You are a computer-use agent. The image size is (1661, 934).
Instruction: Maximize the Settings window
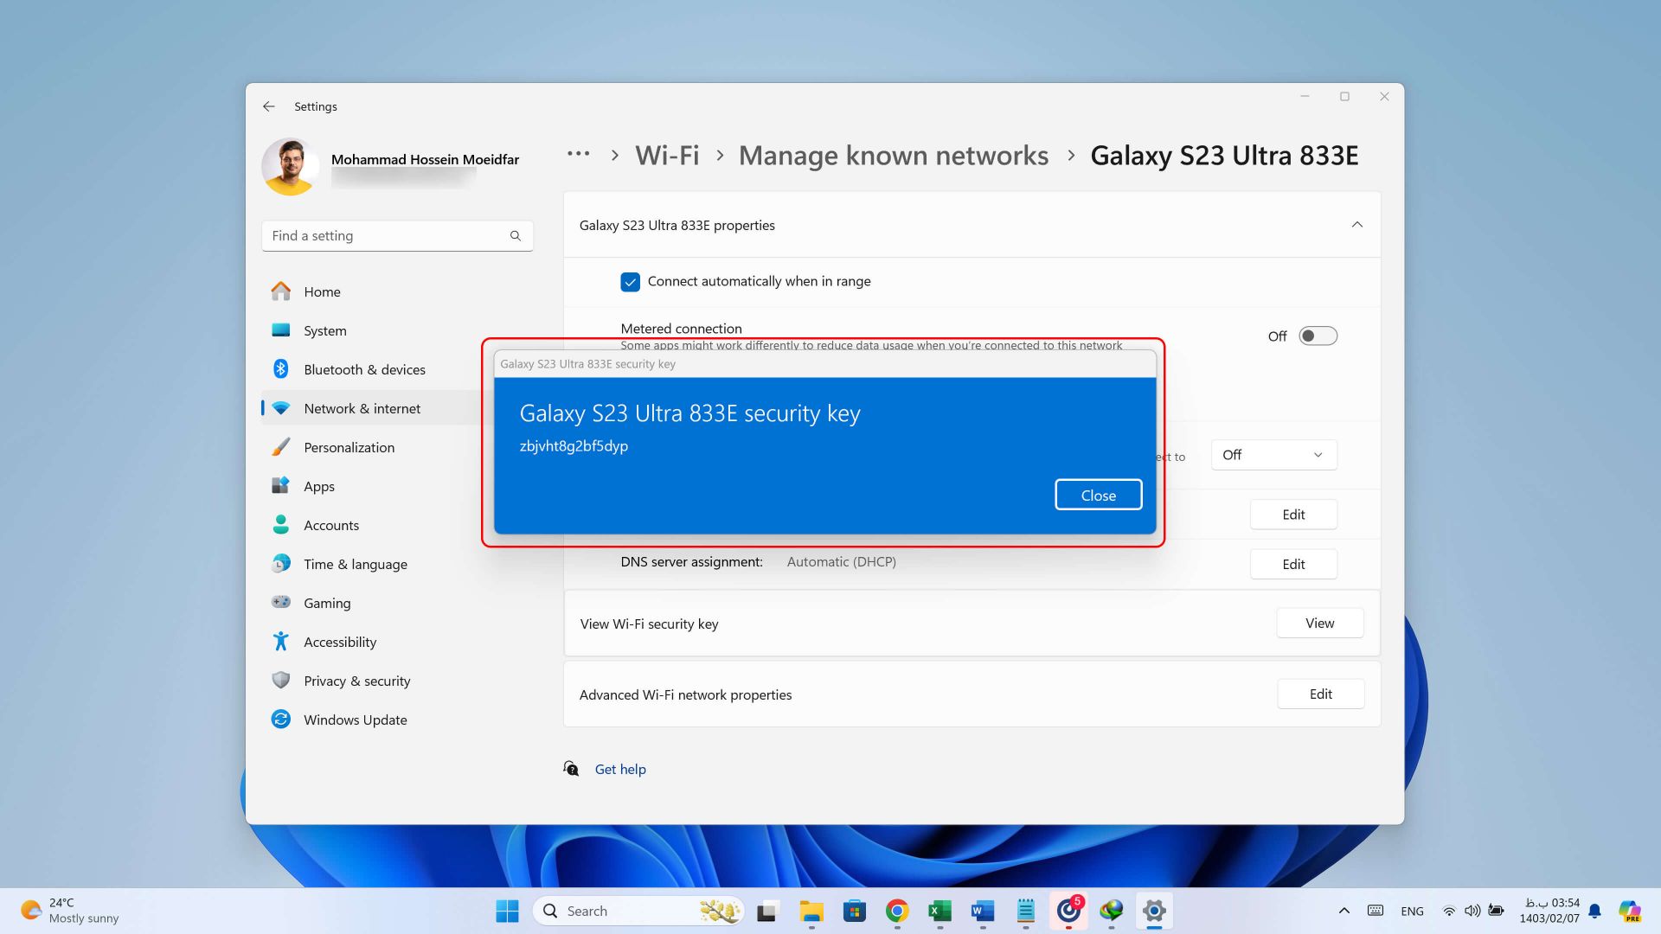click(x=1344, y=96)
